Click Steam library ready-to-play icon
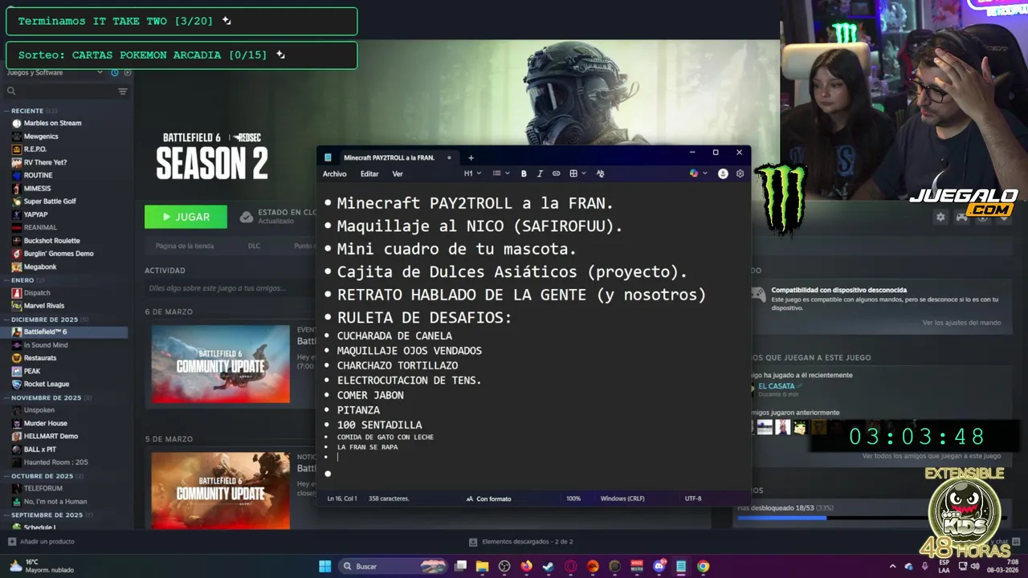Image resolution: width=1028 pixels, height=578 pixels. [x=127, y=72]
